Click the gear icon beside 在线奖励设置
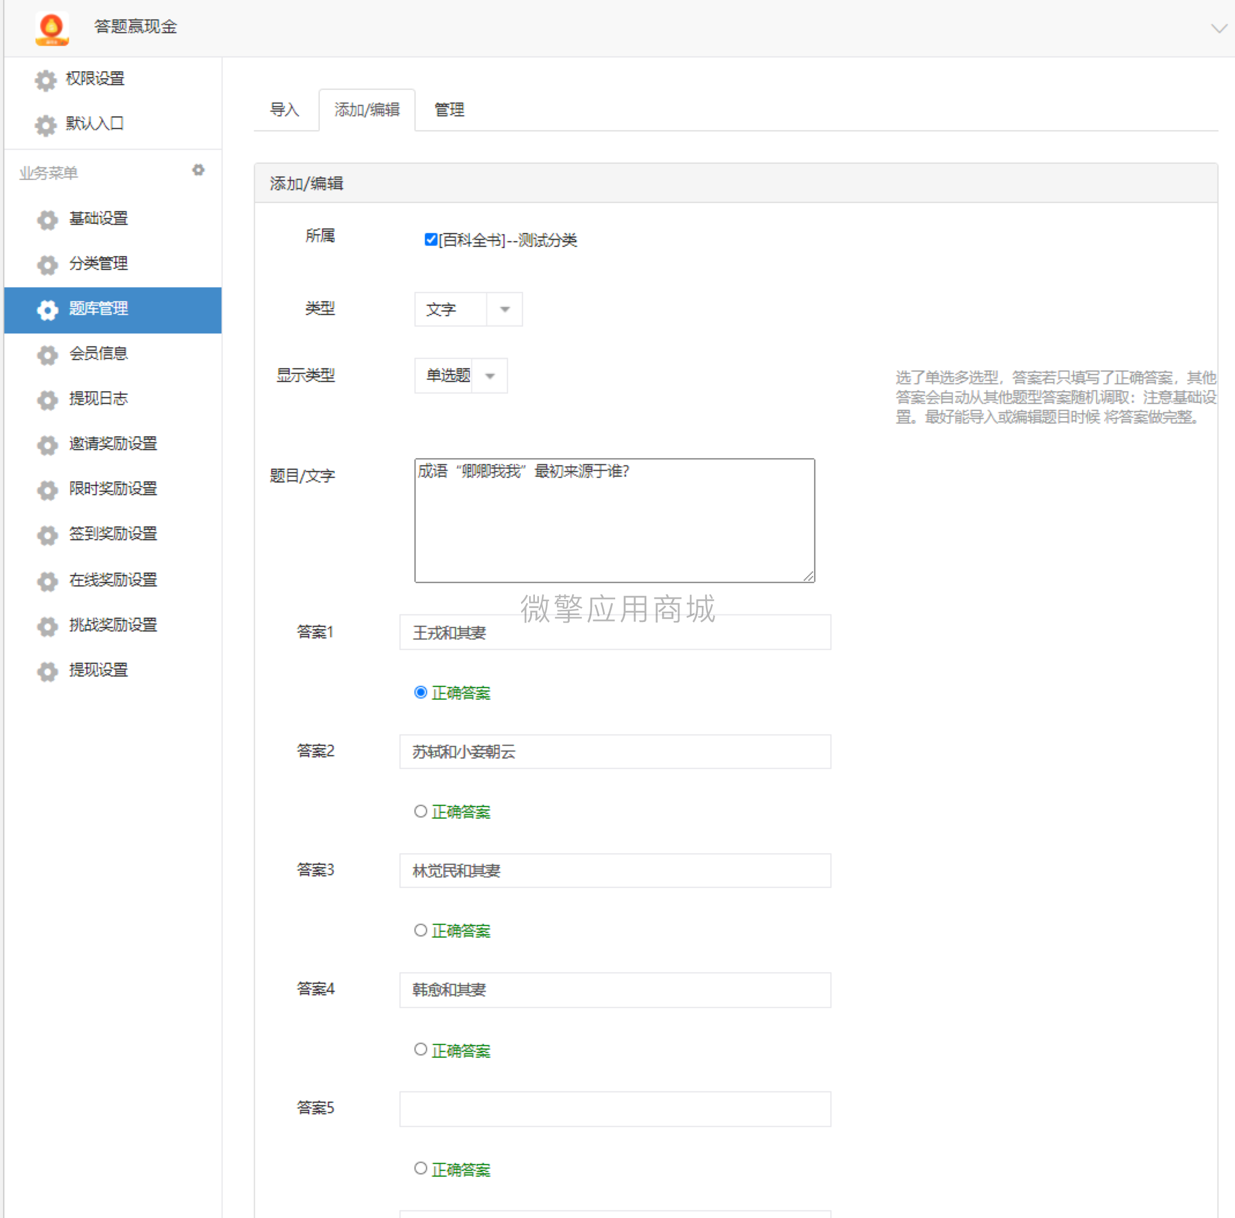1235x1218 pixels. coord(47,581)
